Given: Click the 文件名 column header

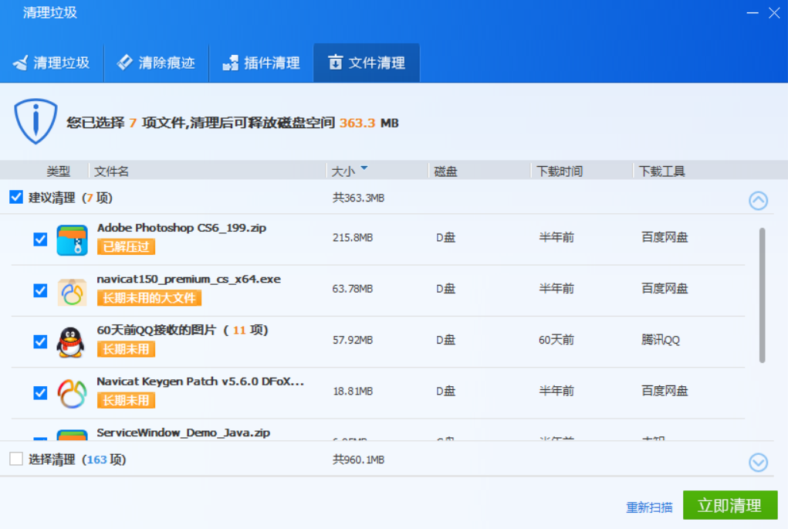Looking at the screenshot, I should (112, 171).
